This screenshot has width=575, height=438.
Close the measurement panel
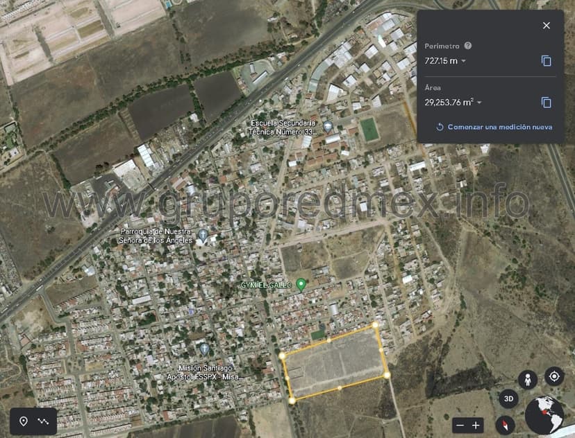click(547, 26)
